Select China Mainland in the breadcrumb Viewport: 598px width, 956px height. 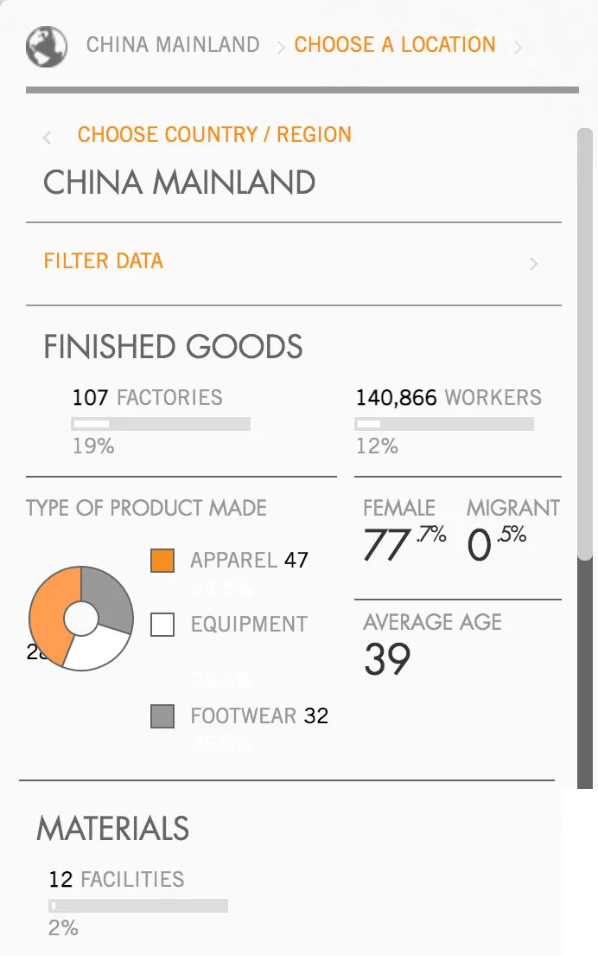(x=172, y=45)
